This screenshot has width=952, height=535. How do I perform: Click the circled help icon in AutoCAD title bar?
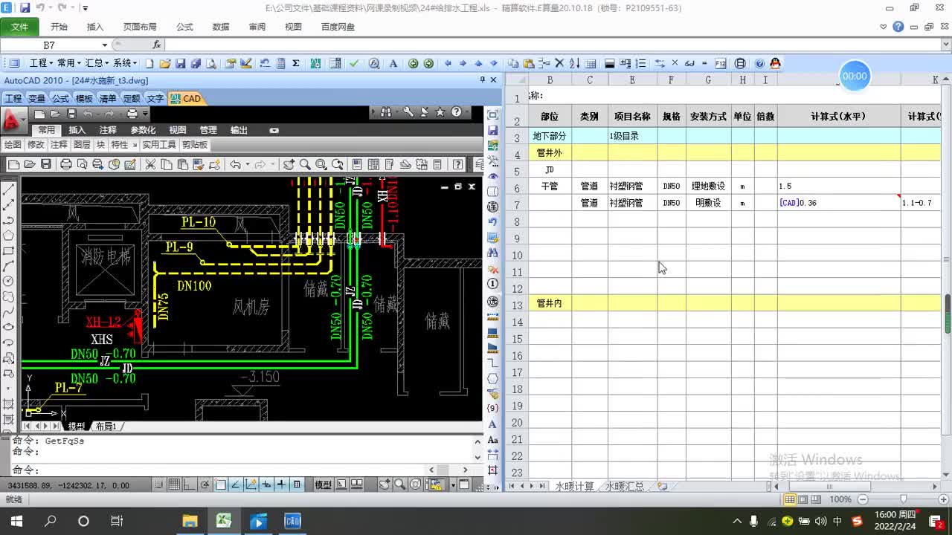457,112
